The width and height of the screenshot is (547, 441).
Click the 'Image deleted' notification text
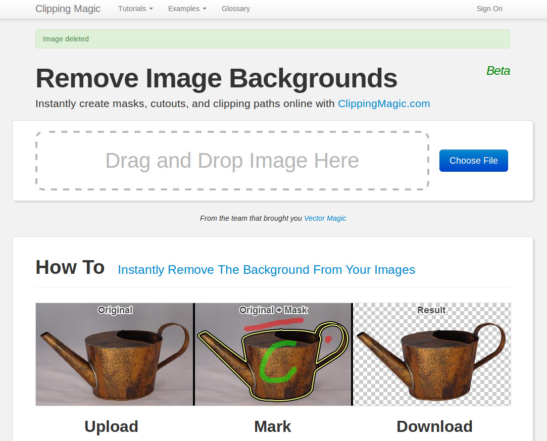66,39
